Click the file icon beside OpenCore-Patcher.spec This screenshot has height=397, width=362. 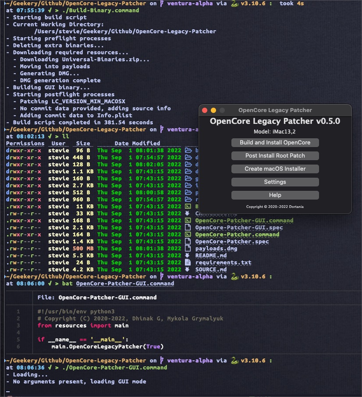click(x=188, y=242)
